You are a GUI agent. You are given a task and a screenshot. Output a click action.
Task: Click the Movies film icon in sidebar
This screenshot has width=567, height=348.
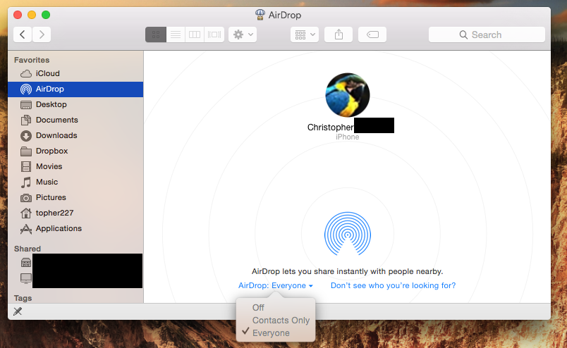pos(25,166)
